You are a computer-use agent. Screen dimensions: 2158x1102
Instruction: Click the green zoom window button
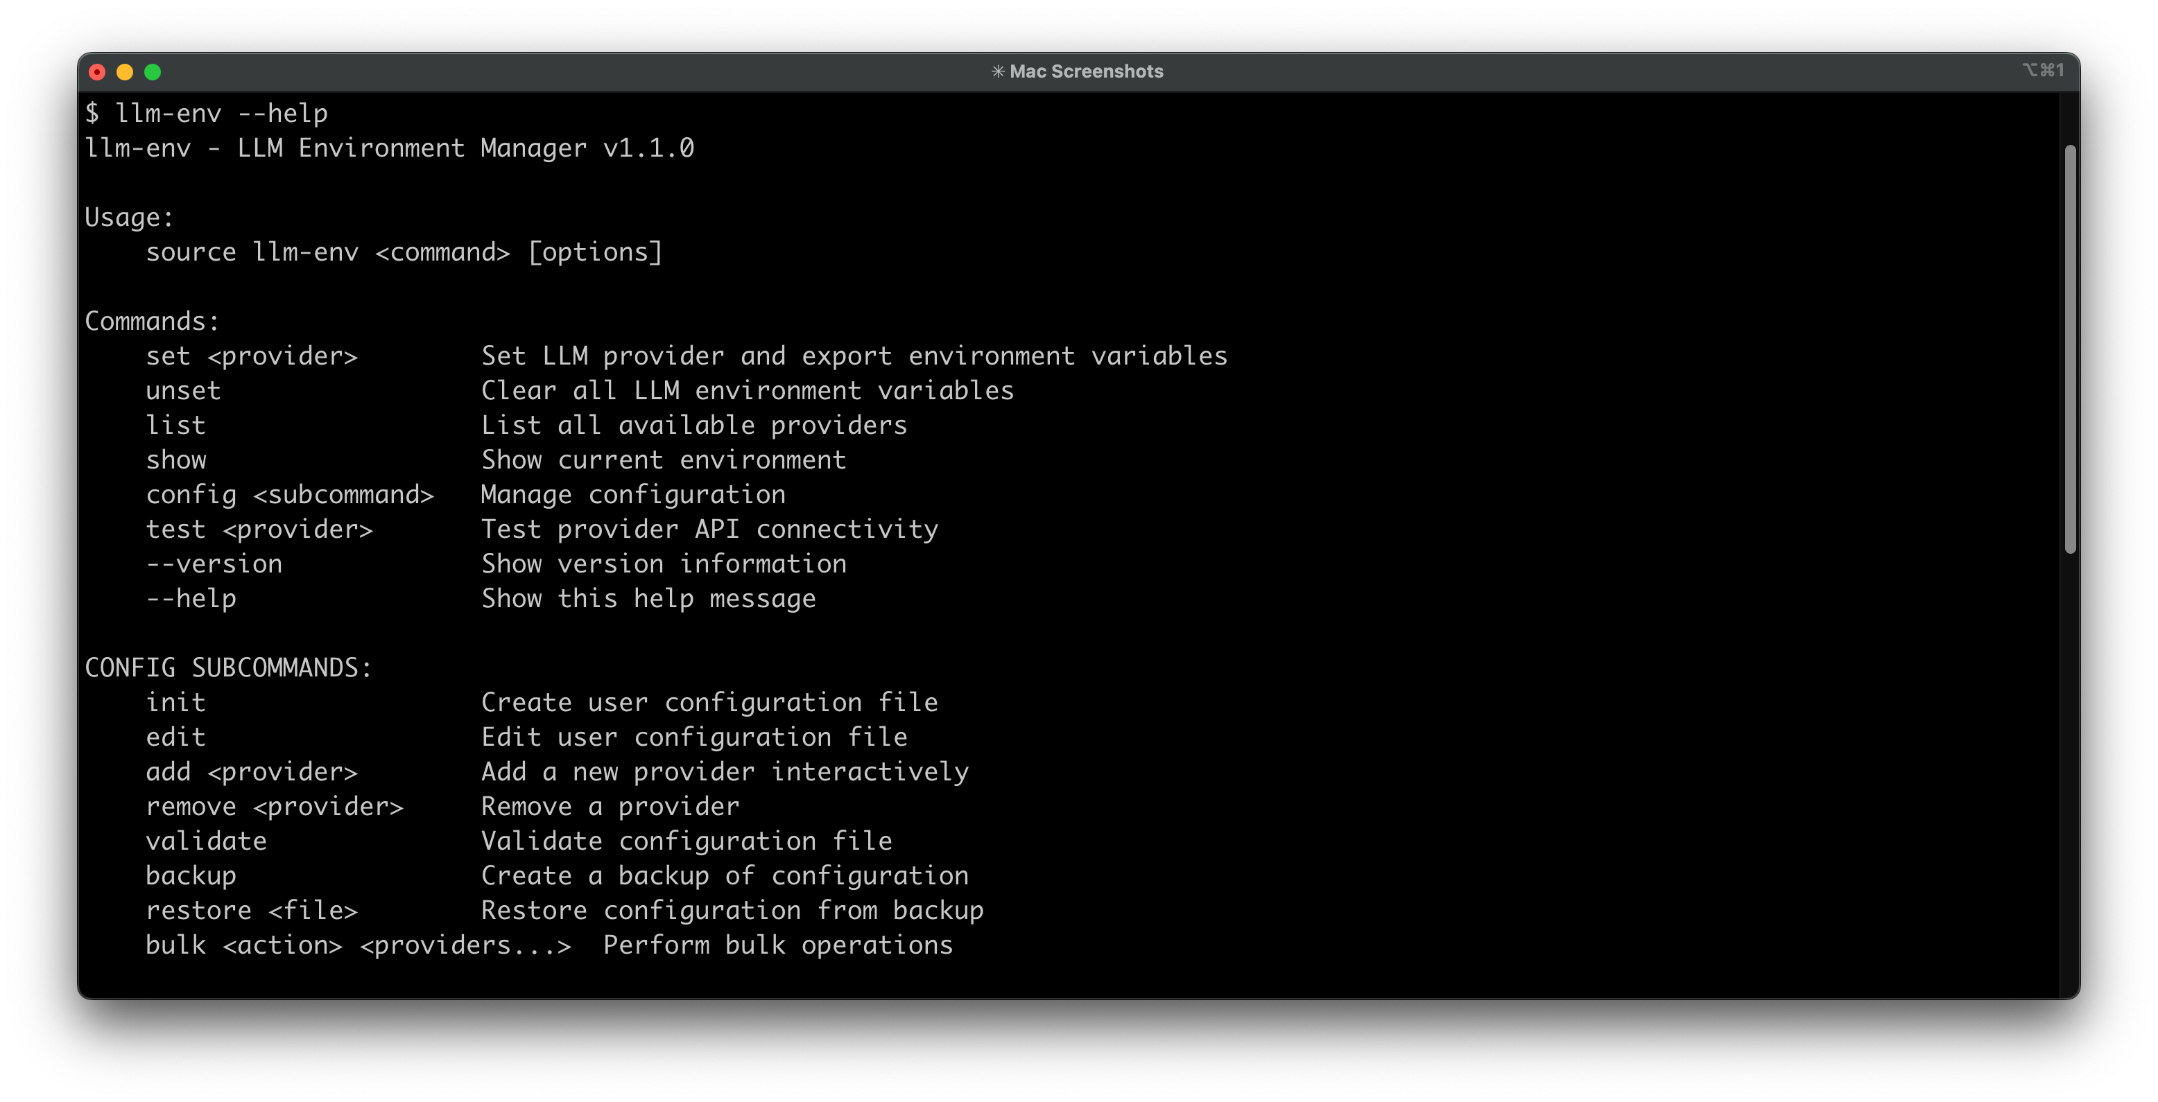click(153, 72)
